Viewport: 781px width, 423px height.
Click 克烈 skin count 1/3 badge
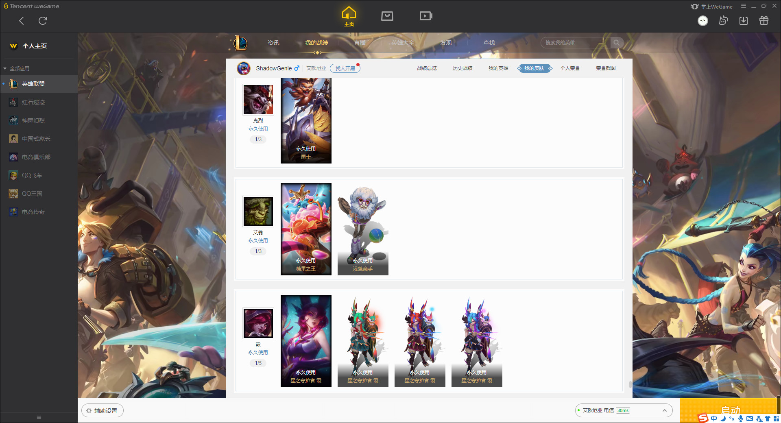(258, 140)
